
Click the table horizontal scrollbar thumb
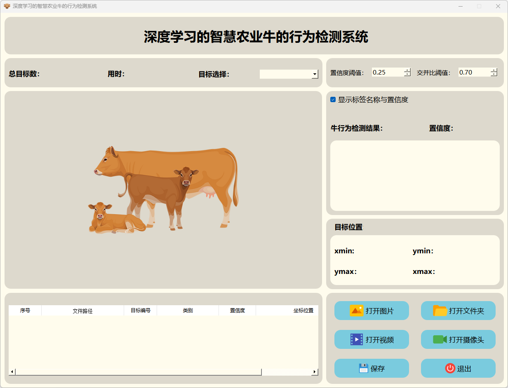pos(139,372)
